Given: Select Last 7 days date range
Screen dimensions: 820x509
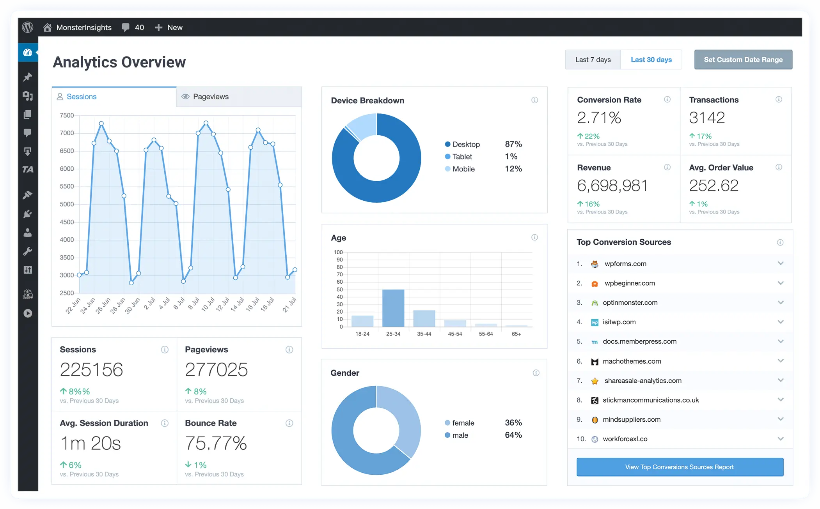Looking at the screenshot, I should (x=593, y=59).
